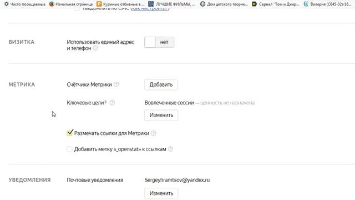Open 'ЛУЧШИЕ ФИЛЬМЫ' bookmark label
This screenshot has width=355, height=200.
coord(175,4)
